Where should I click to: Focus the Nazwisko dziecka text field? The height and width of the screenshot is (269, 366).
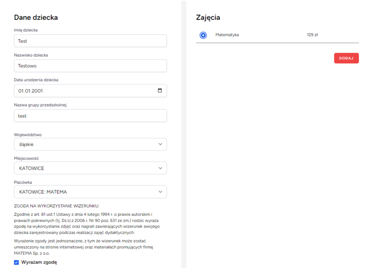click(90, 66)
